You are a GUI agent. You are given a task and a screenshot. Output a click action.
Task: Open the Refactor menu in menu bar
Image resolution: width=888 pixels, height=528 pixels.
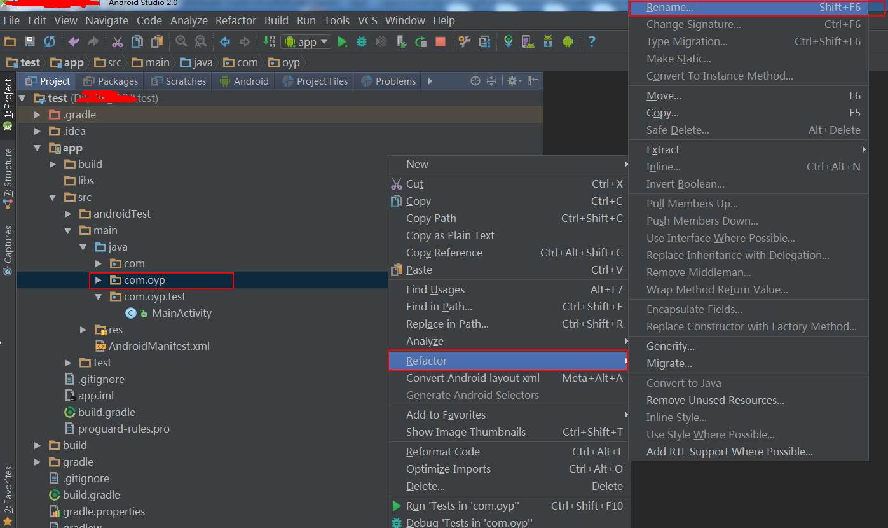(x=236, y=20)
